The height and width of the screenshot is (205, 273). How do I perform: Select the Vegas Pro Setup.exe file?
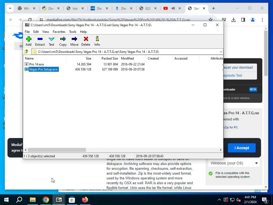(43, 69)
